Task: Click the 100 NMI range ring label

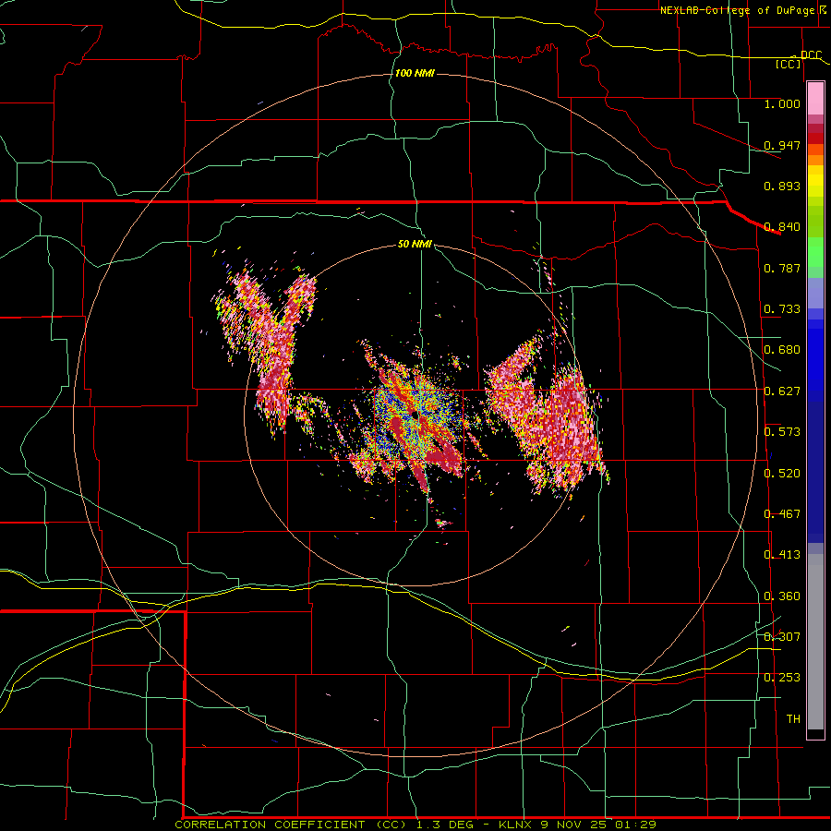Action: coord(415,73)
